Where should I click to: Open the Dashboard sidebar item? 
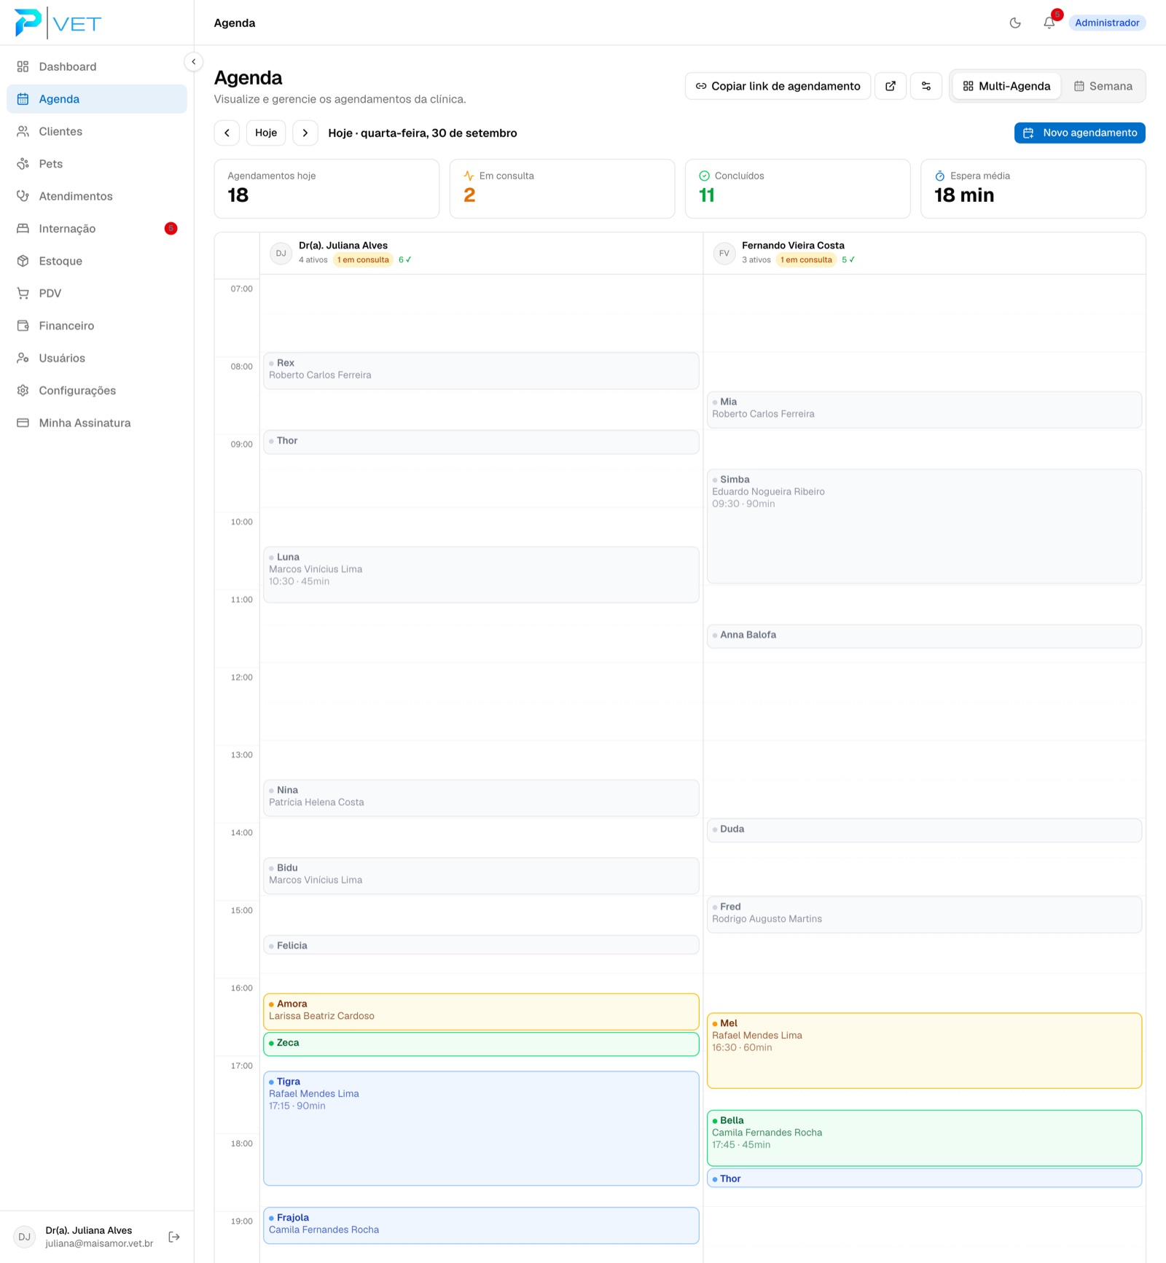pos(97,66)
